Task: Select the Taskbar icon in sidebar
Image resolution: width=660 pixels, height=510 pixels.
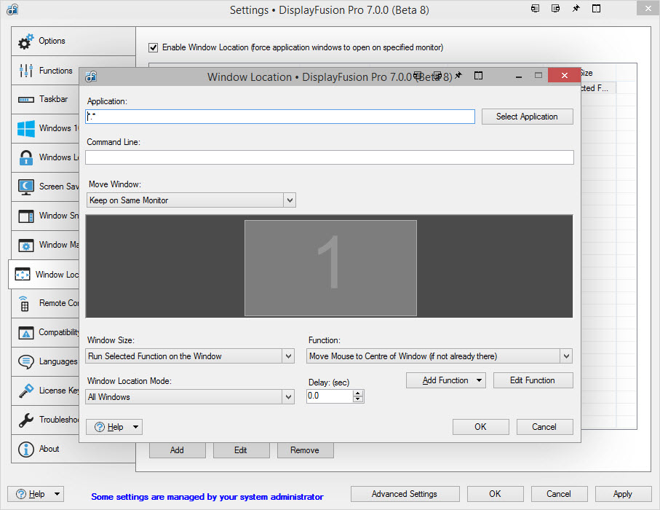Action: tap(25, 100)
